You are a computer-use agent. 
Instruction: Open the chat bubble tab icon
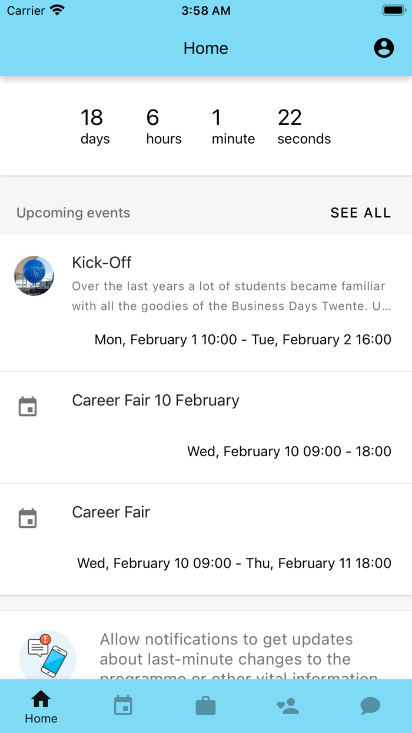click(x=370, y=706)
